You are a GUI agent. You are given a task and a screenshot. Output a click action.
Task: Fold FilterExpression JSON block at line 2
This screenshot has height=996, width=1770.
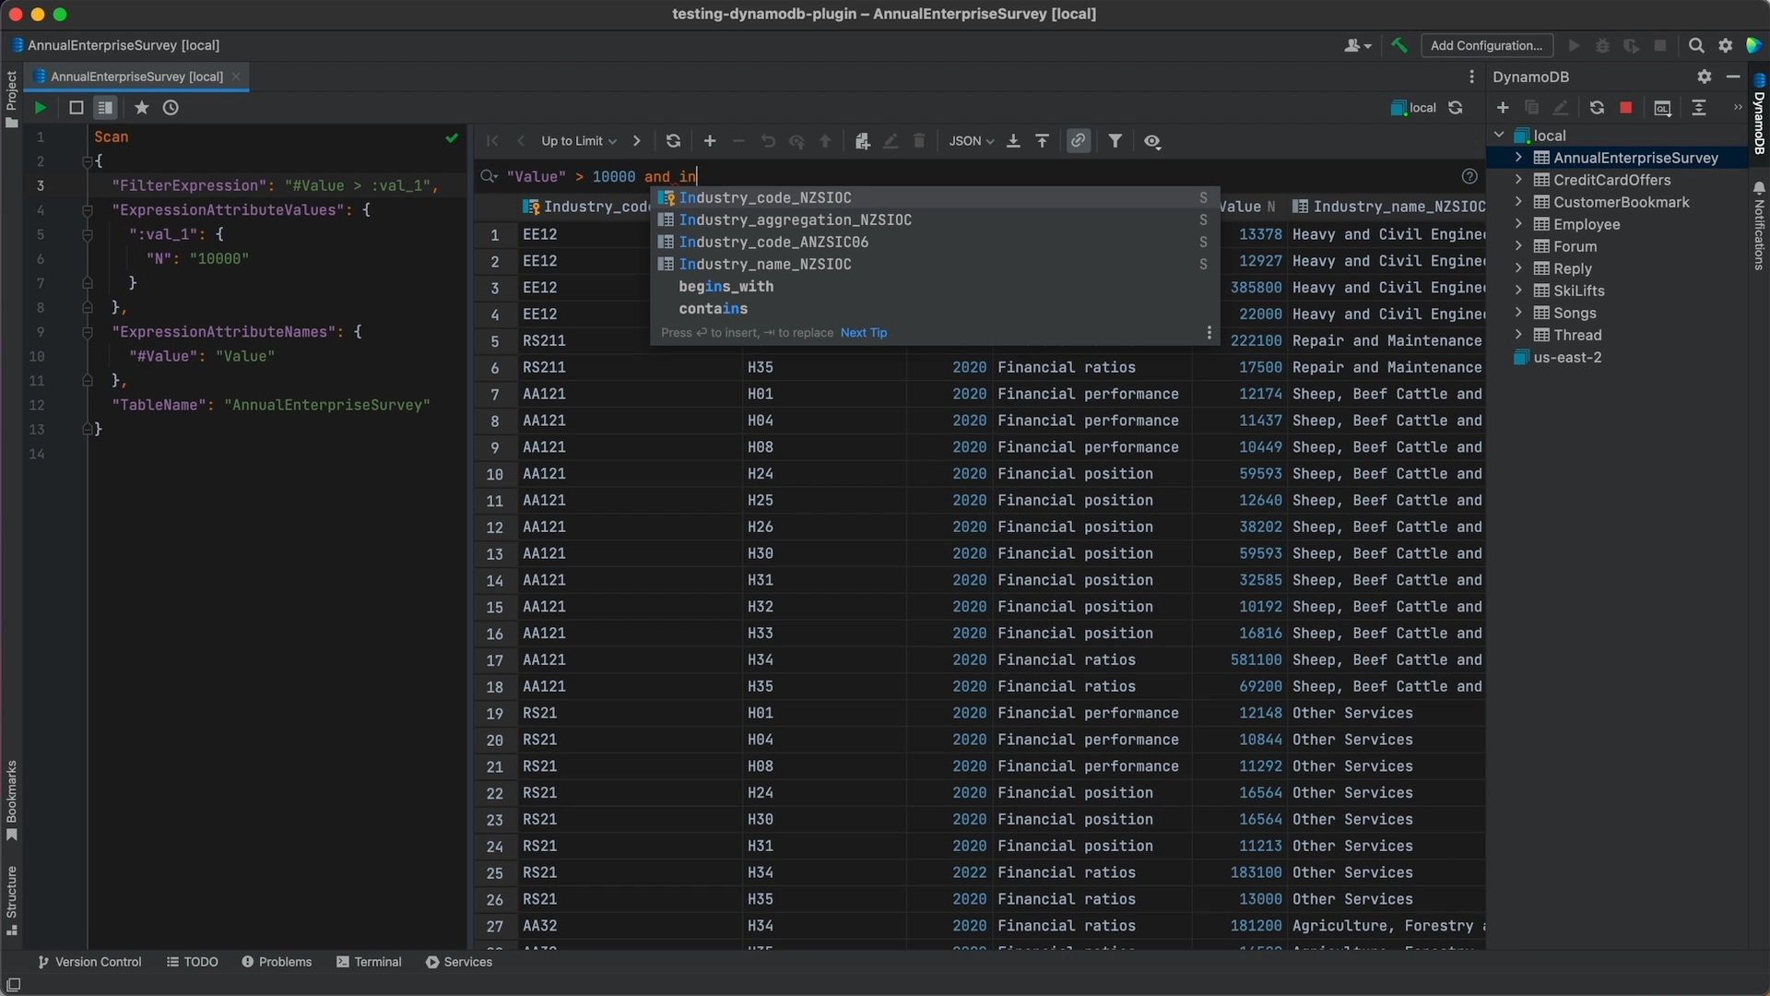(x=88, y=161)
